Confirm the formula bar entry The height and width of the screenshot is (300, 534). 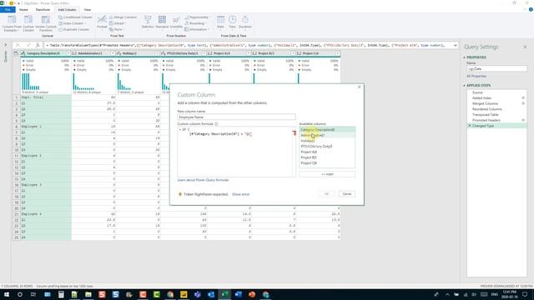(x=28, y=45)
